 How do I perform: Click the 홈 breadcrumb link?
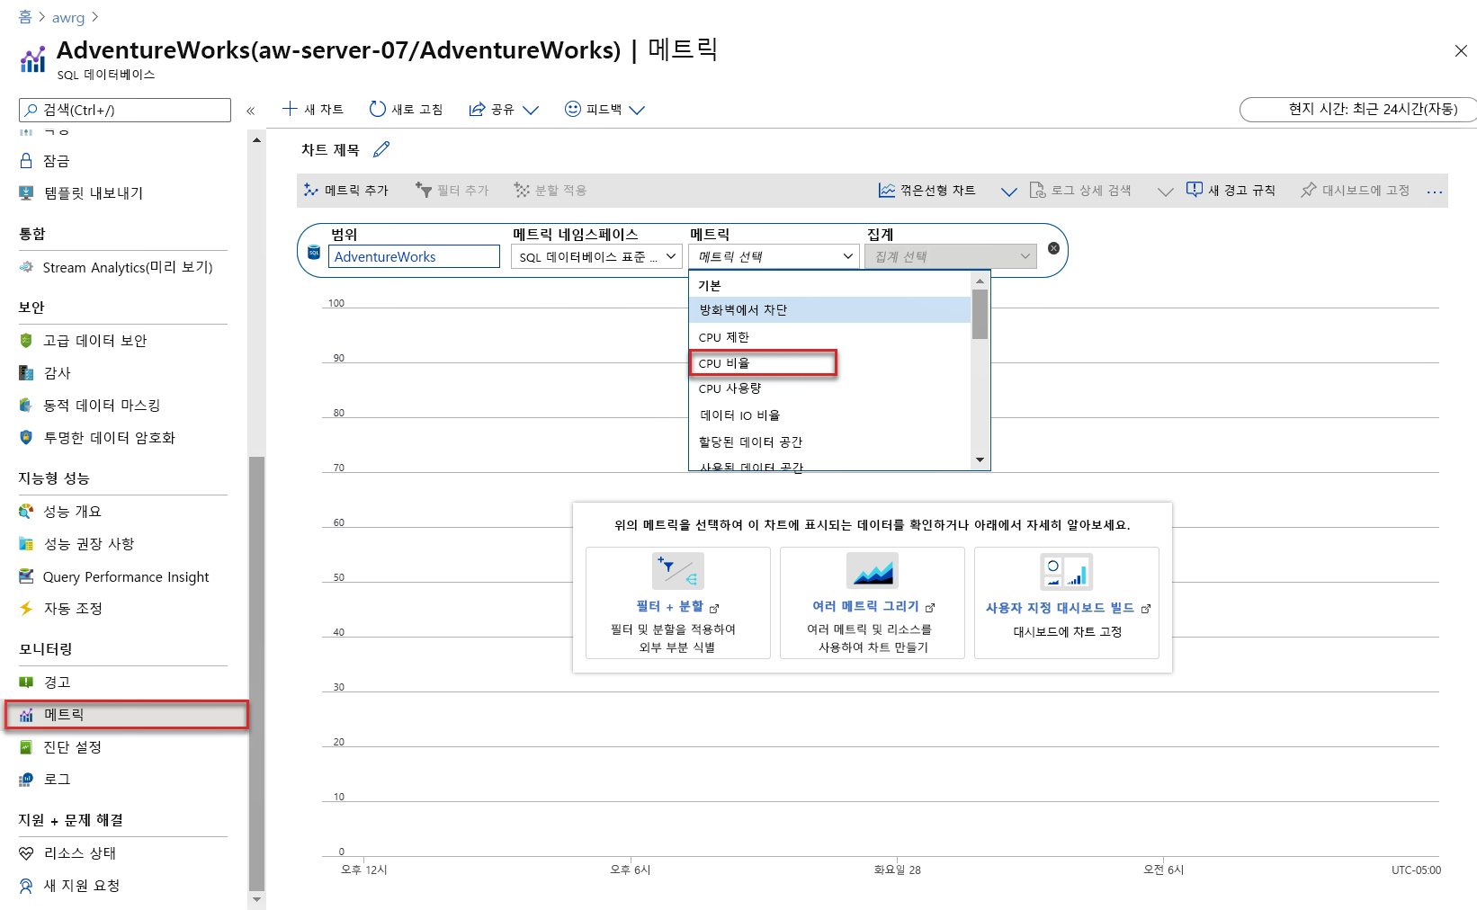25,16
